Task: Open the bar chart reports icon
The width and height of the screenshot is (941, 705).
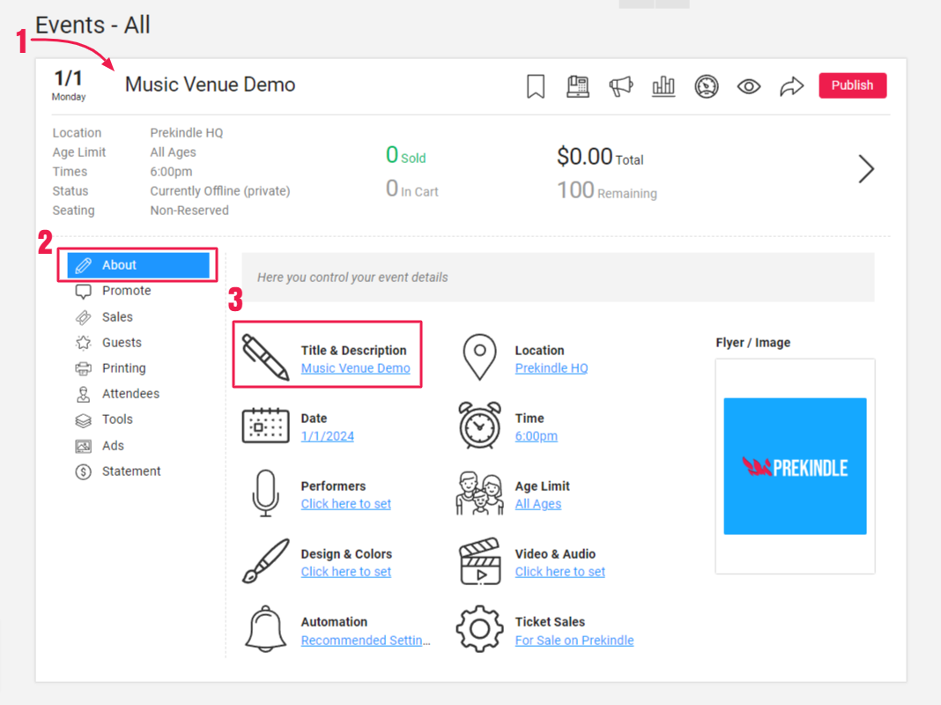Action: coord(663,86)
